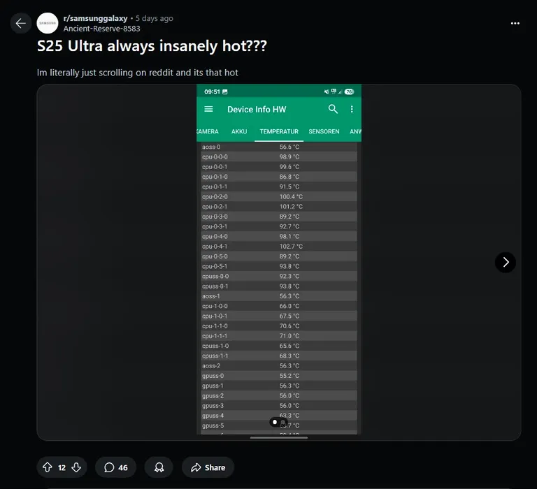Image resolution: width=537 pixels, height=489 pixels.
Task: Click the aoss-0 sensor row
Action: (279, 147)
